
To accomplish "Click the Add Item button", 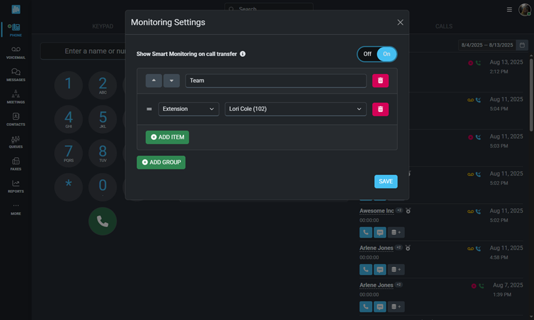I will [x=167, y=137].
